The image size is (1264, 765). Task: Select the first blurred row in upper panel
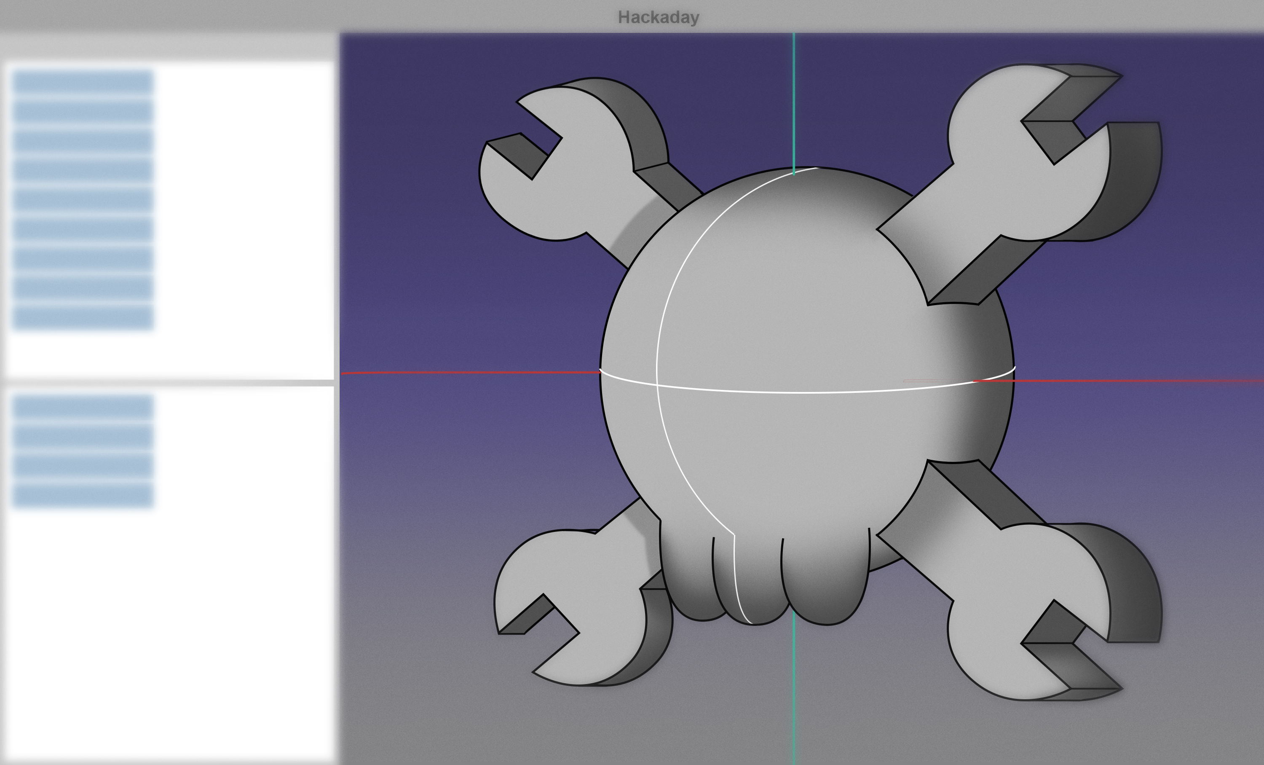83,82
